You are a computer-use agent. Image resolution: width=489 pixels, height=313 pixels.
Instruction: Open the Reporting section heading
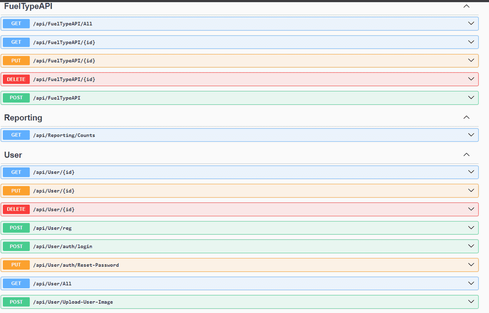click(23, 117)
